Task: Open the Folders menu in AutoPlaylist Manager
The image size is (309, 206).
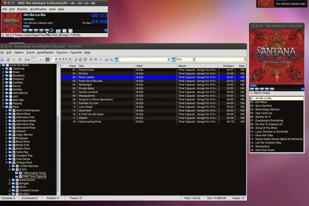Action: pyautogui.click(x=19, y=52)
